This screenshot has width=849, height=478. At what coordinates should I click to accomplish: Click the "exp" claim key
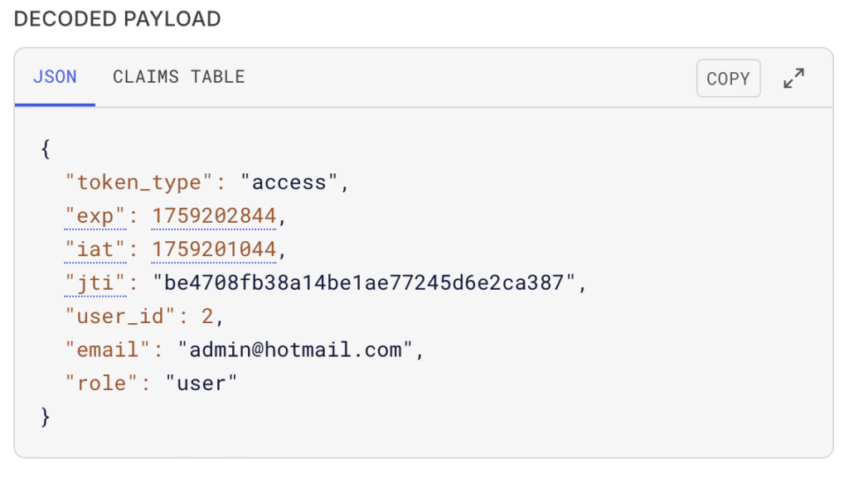point(95,216)
